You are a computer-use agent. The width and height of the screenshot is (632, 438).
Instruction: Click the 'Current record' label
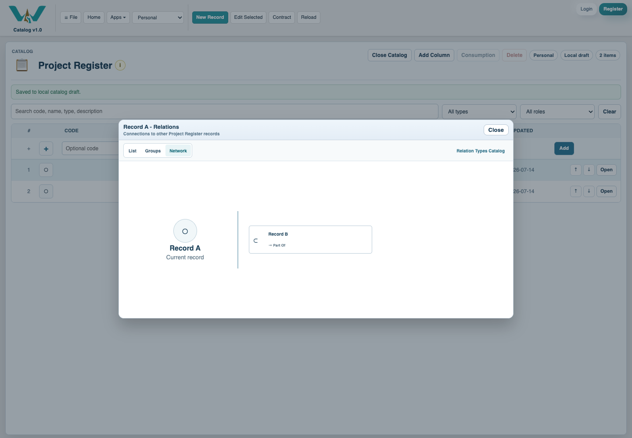(x=185, y=258)
